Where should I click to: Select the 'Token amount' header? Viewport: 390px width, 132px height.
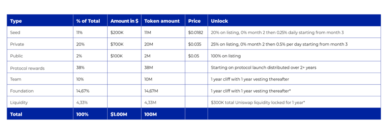point(162,21)
